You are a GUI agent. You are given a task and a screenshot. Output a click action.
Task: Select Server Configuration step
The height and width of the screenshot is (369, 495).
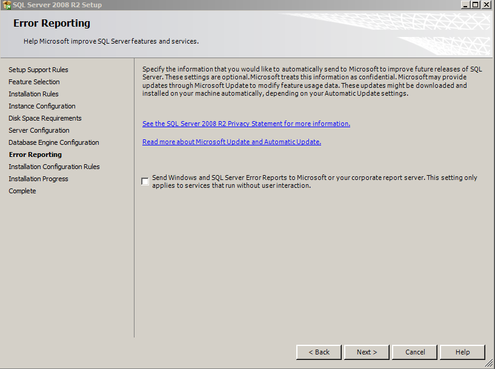[x=39, y=130]
